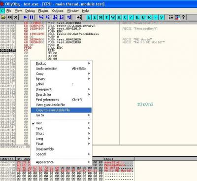
Task: Open the Help menu
Action: click(x=85, y=11)
